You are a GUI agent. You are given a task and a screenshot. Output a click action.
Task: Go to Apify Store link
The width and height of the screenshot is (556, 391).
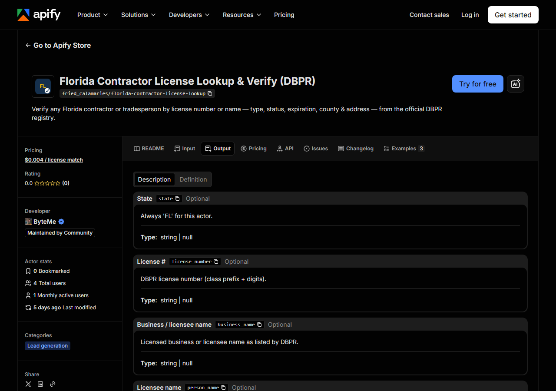(x=58, y=45)
